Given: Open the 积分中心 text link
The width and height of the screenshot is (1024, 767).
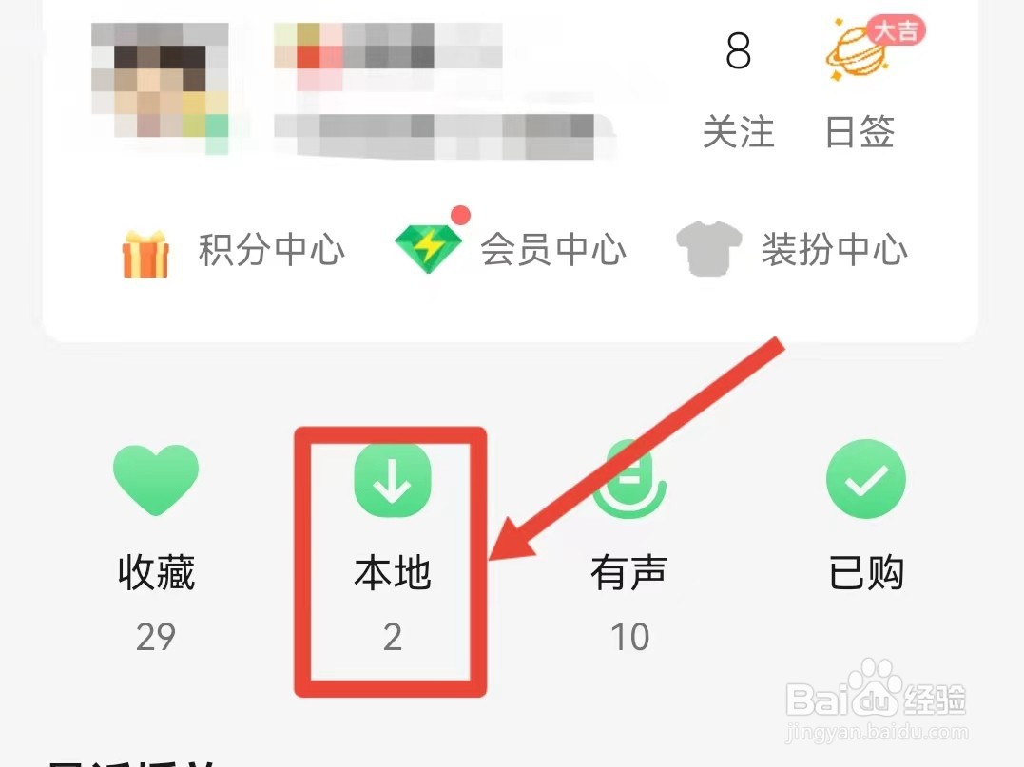Looking at the screenshot, I should (272, 249).
